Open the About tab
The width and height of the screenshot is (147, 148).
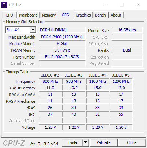pyautogui.click(x=116, y=15)
